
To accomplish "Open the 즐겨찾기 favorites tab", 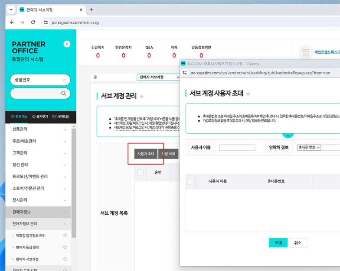I will click(40, 117).
